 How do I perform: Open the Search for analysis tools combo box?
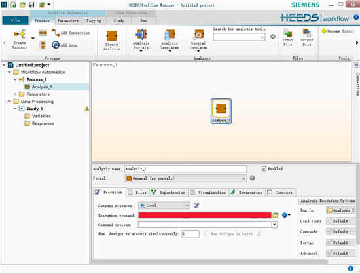[x=239, y=37]
